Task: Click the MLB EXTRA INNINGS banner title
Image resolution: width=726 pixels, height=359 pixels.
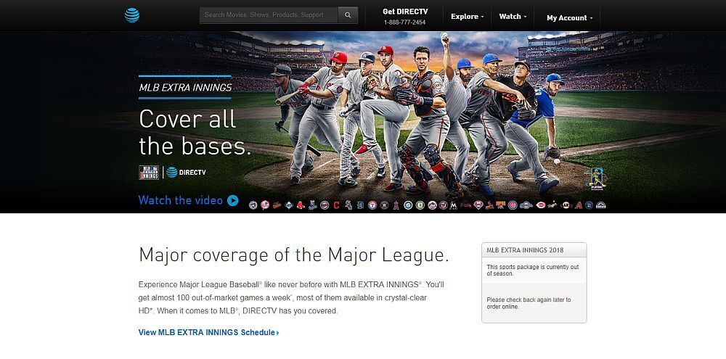Action: pyautogui.click(x=185, y=88)
